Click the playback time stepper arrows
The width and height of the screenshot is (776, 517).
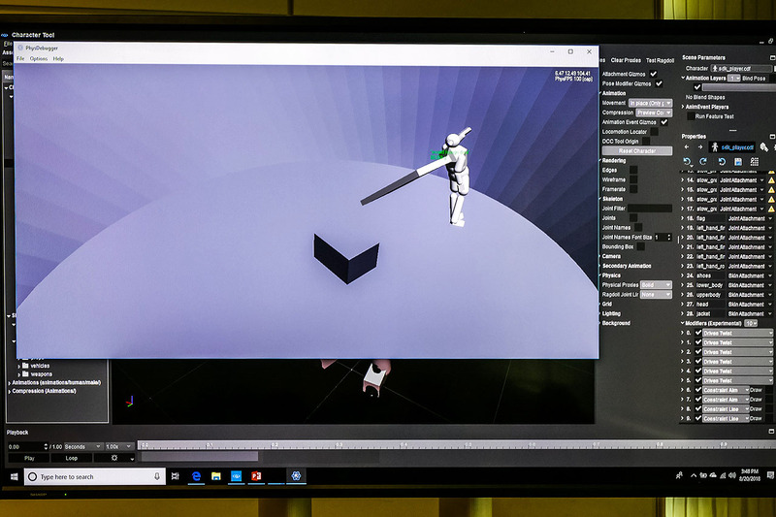click(46, 446)
